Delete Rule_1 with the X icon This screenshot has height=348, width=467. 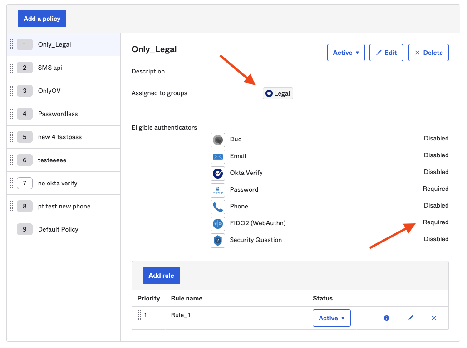coord(434,318)
